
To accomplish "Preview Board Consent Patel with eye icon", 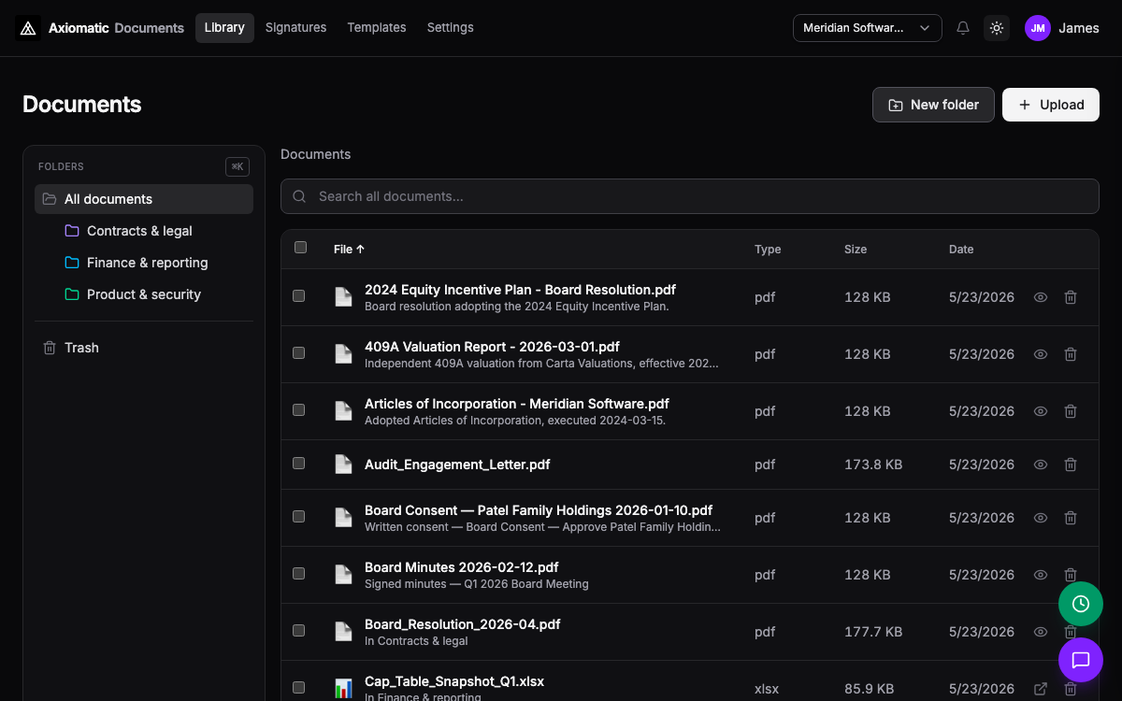I will click(1041, 518).
